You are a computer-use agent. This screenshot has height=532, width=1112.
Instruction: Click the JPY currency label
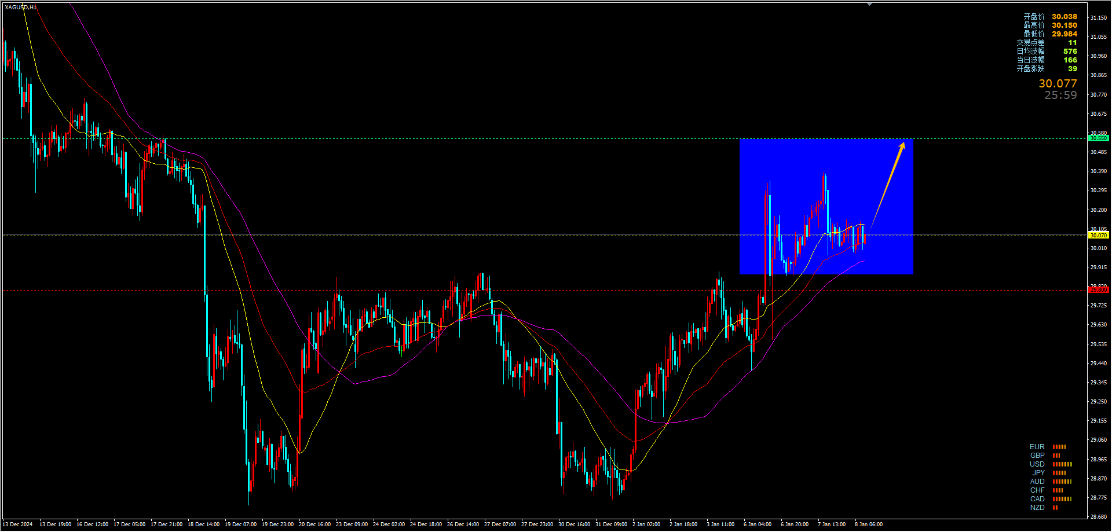[1038, 473]
